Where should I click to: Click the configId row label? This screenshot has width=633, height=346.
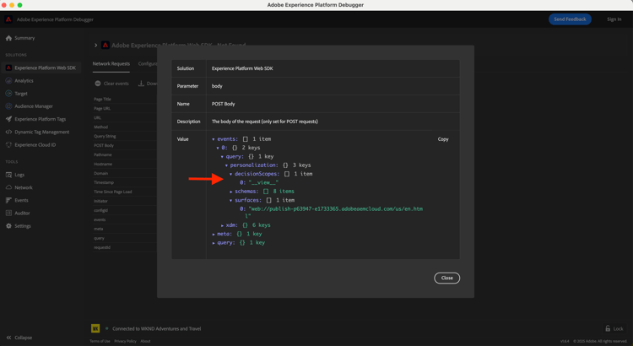pos(101,210)
